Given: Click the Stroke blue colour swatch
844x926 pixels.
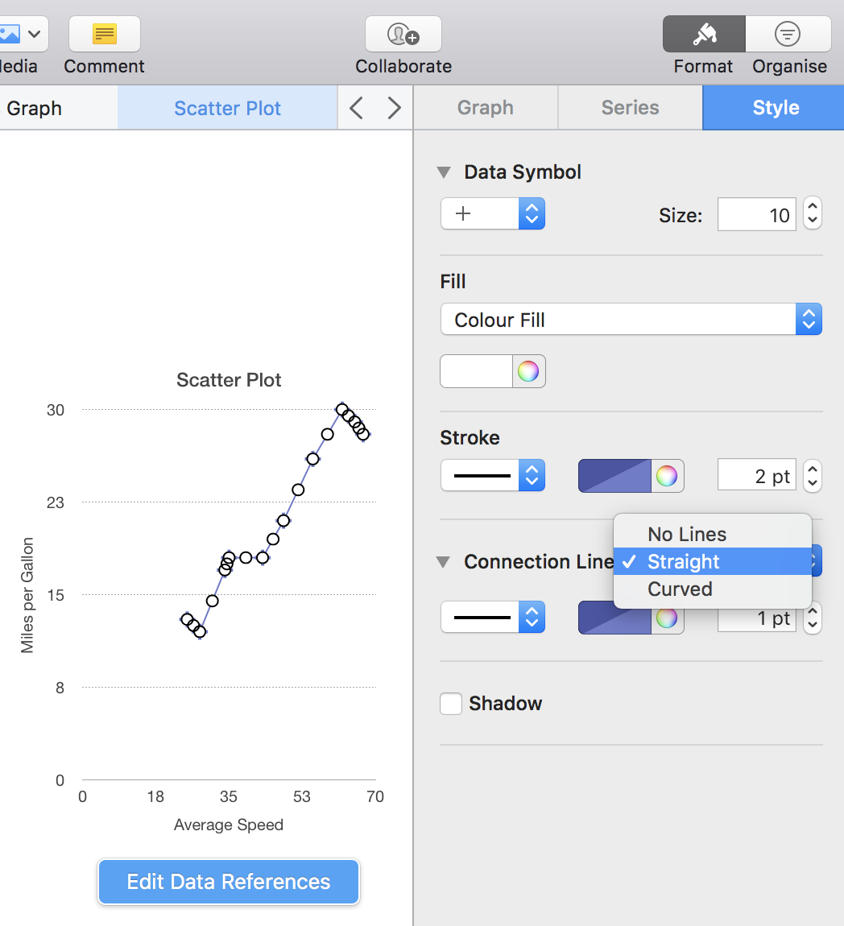Looking at the screenshot, I should click(x=614, y=476).
